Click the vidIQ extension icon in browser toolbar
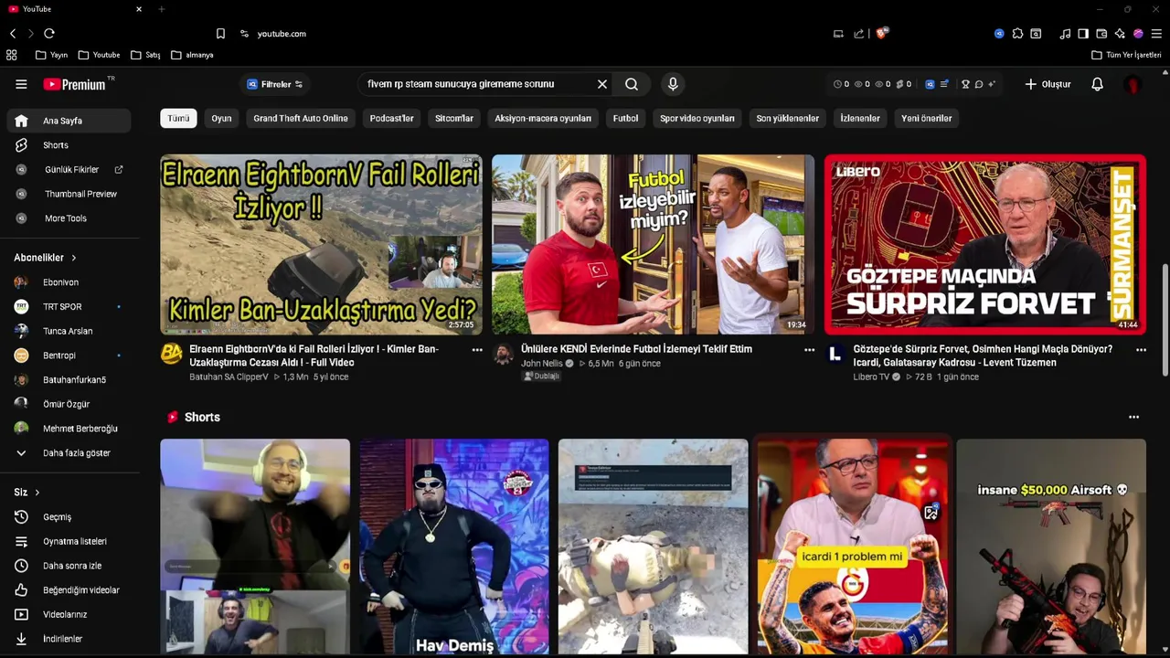This screenshot has height=658, width=1170. [999, 33]
